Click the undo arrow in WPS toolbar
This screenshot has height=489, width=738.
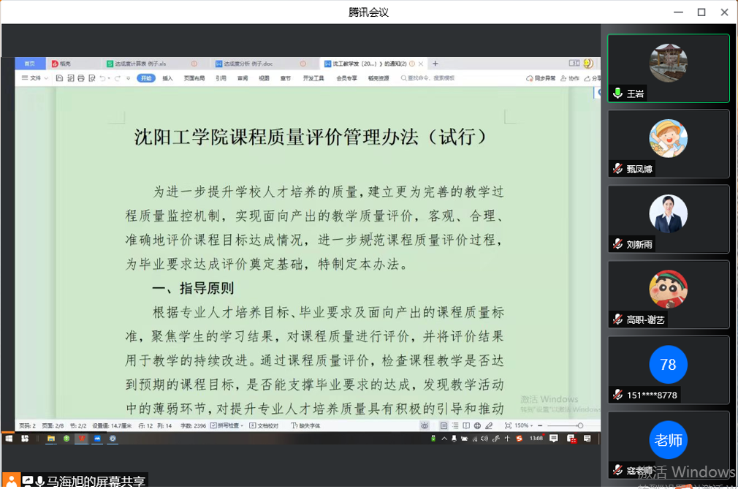(x=102, y=78)
